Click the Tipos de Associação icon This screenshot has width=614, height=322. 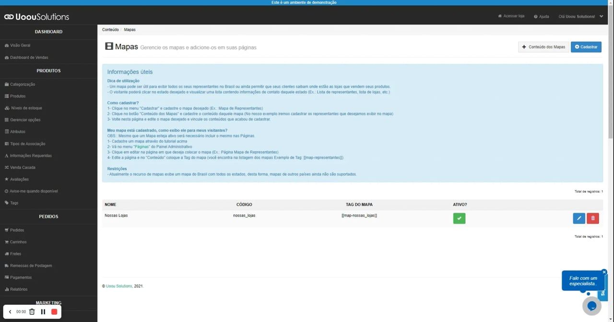6,143
